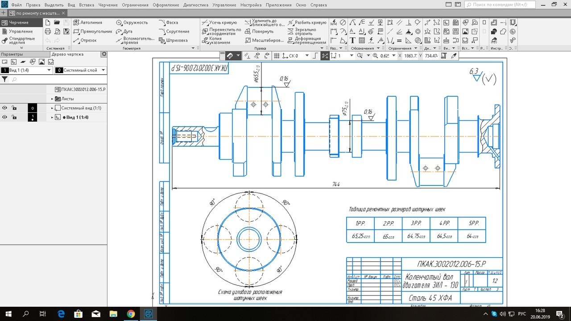Open the Вид 1 (1:4) view dropdown
The height and width of the screenshot is (321, 571).
(x=49, y=70)
